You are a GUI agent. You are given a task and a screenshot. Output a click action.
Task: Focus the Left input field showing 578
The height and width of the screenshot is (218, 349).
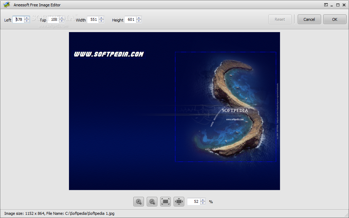point(19,19)
